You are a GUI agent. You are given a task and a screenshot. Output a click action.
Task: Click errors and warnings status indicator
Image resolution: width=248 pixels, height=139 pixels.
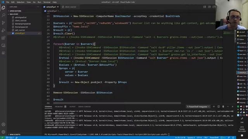pos(10,137)
